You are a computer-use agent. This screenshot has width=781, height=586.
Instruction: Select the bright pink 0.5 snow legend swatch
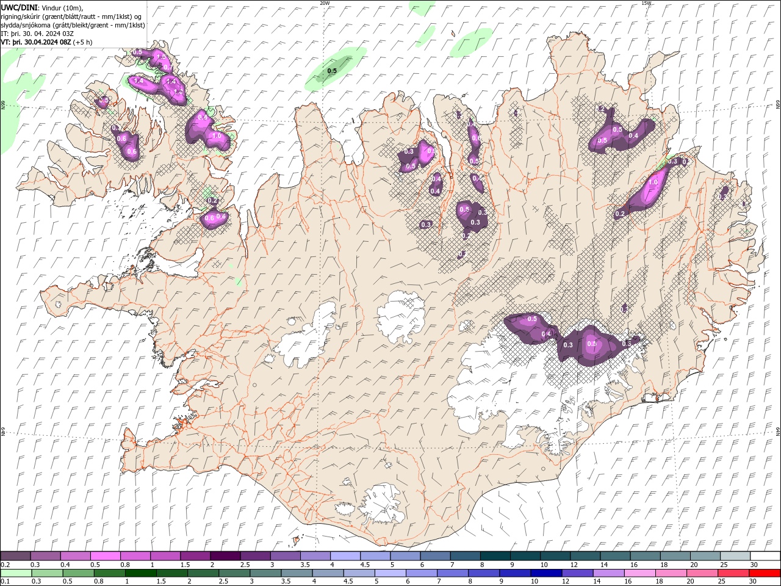coord(106,556)
